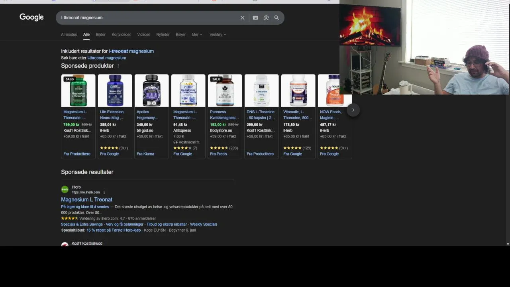510x287 pixels.
Task: Open the Bøker tab
Action: (180, 35)
